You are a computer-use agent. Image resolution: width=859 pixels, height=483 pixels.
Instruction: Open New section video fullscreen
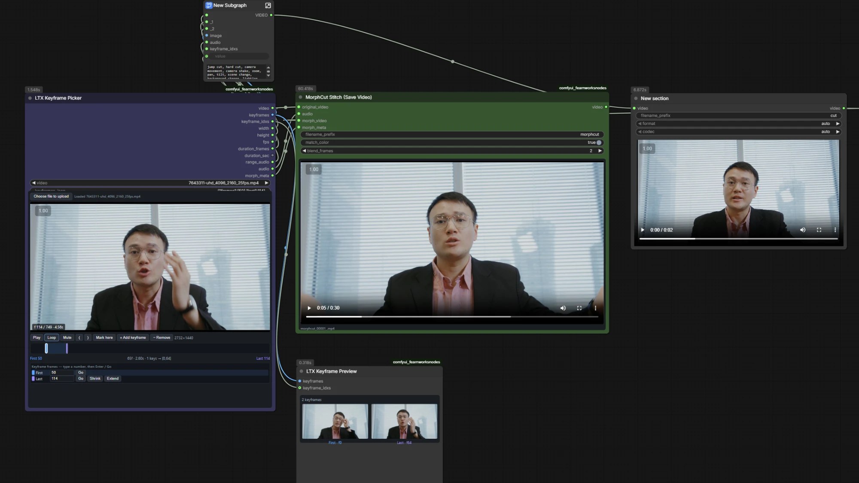pos(819,230)
